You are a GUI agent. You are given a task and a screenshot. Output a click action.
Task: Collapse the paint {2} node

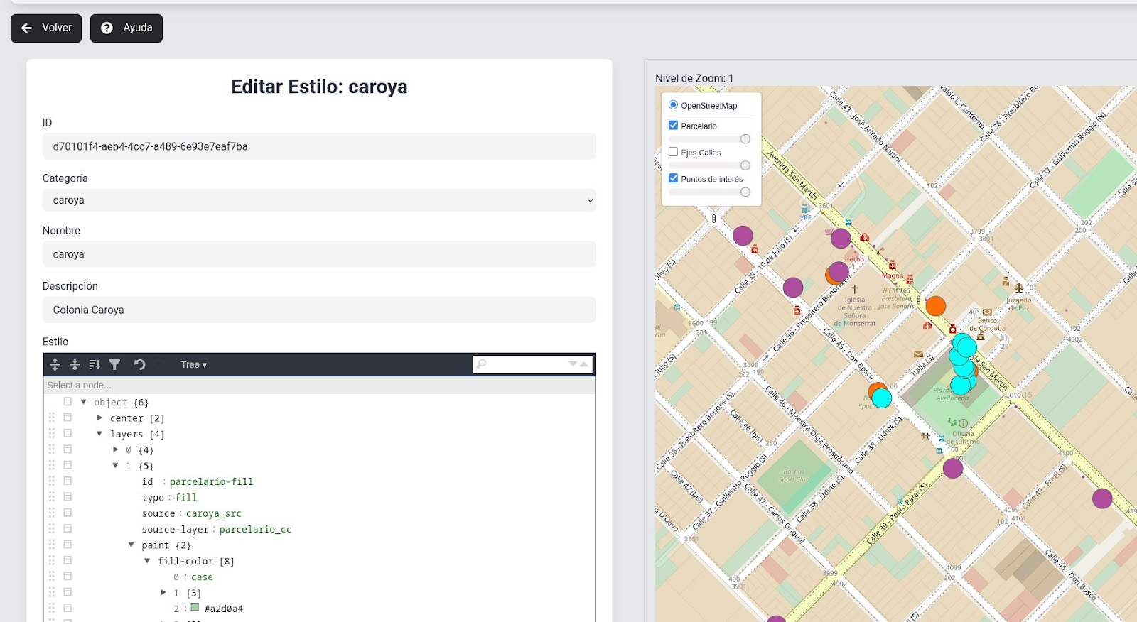[x=131, y=545]
